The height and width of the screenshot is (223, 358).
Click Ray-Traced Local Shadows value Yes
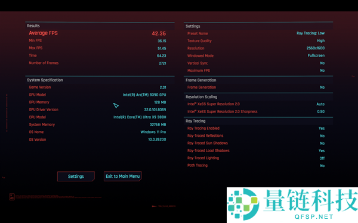[322, 151]
